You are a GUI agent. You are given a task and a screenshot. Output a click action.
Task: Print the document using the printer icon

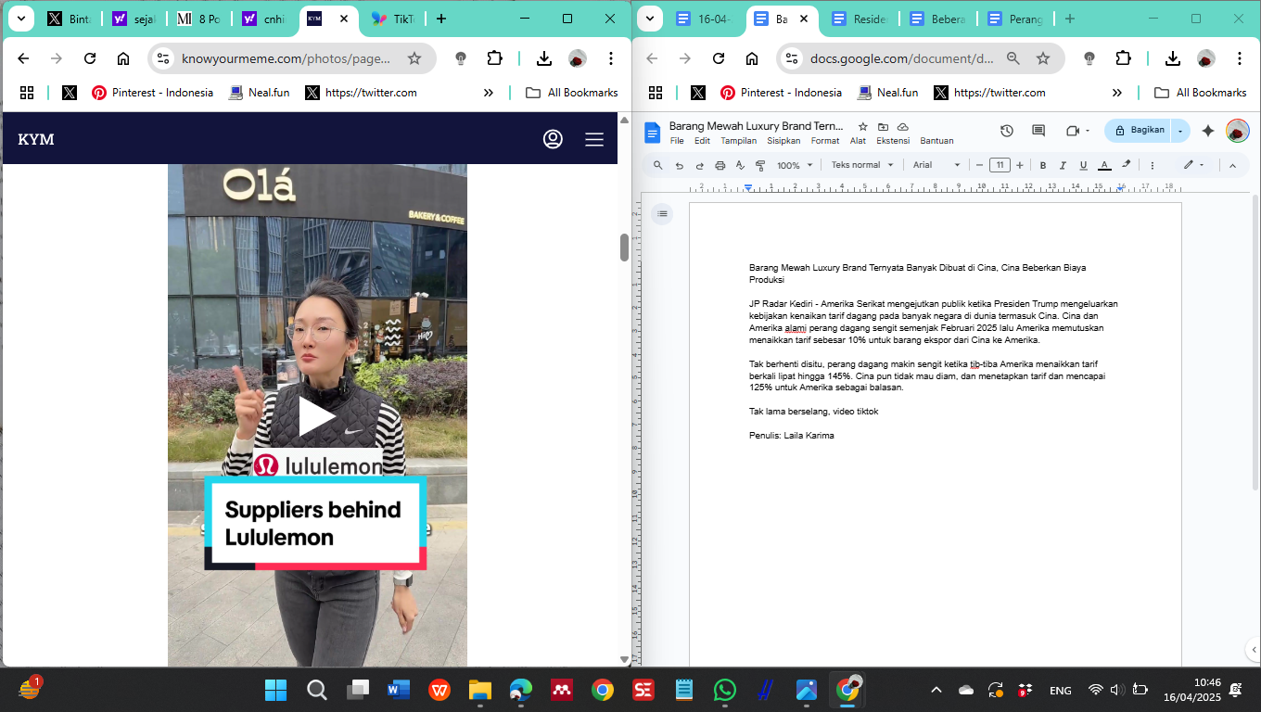point(720,165)
